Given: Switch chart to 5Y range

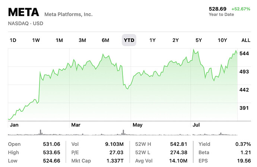Looking at the screenshot, I should coord(199,40).
